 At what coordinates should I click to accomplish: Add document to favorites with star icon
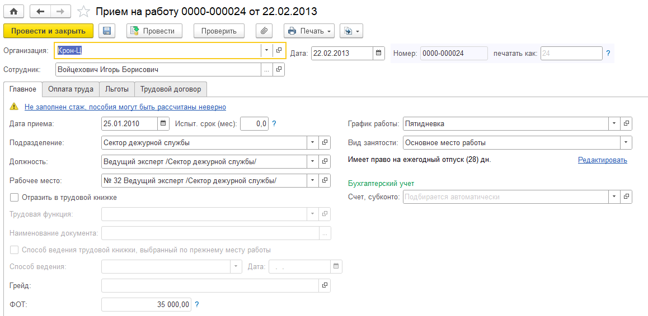point(83,11)
